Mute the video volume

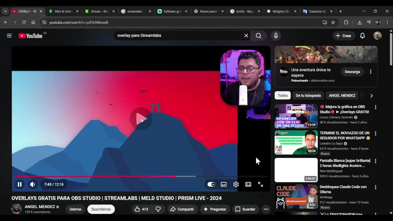click(32, 184)
